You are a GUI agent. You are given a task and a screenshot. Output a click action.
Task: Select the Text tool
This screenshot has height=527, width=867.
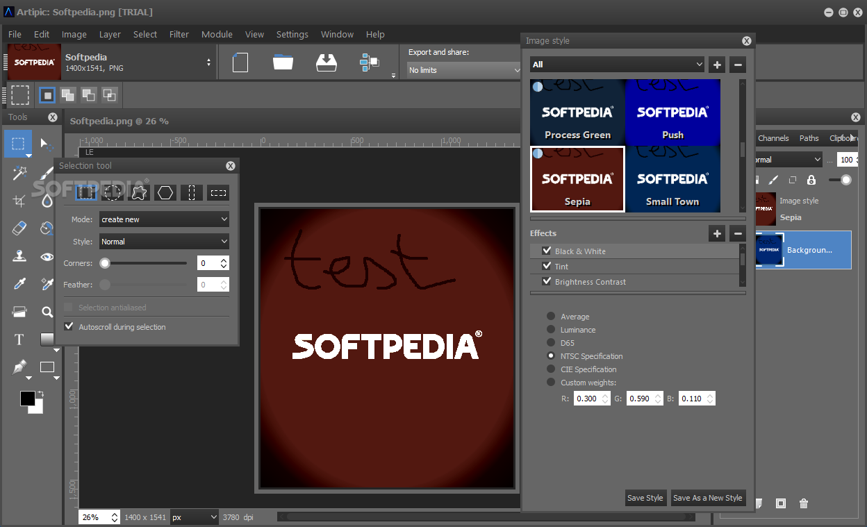tap(19, 340)
